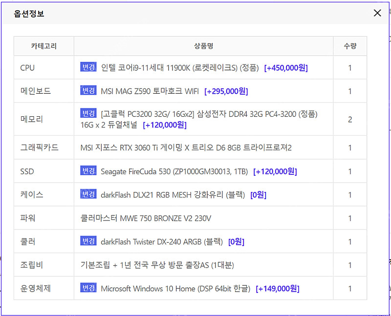Image resolution: width=391 pixels, height=316 pixels.
Task: Click 변경 beside the Seagate FireCuda SSD
Action: (x=88, y=171)
